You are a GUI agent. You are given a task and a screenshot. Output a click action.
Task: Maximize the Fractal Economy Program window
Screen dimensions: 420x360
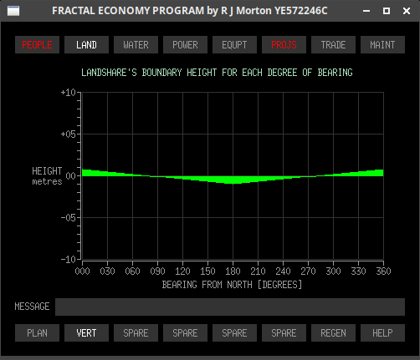coord(387,11)
